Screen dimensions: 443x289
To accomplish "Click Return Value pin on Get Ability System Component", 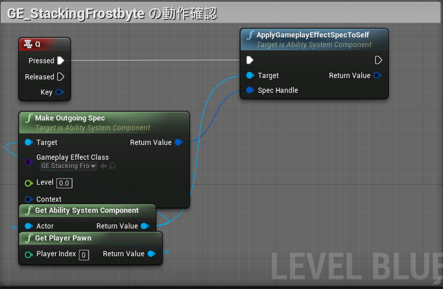I will [145, 226].
